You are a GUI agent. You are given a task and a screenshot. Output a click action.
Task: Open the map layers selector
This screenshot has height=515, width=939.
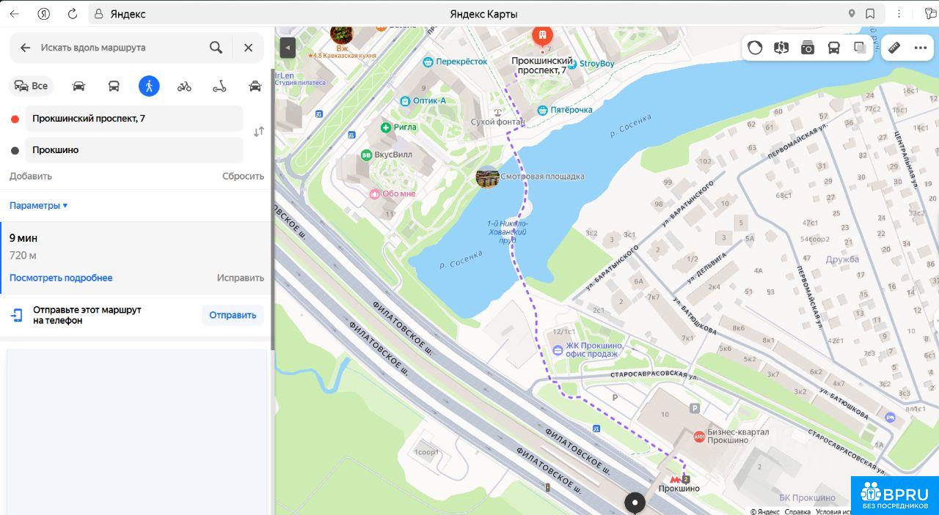tap(860, 48)
